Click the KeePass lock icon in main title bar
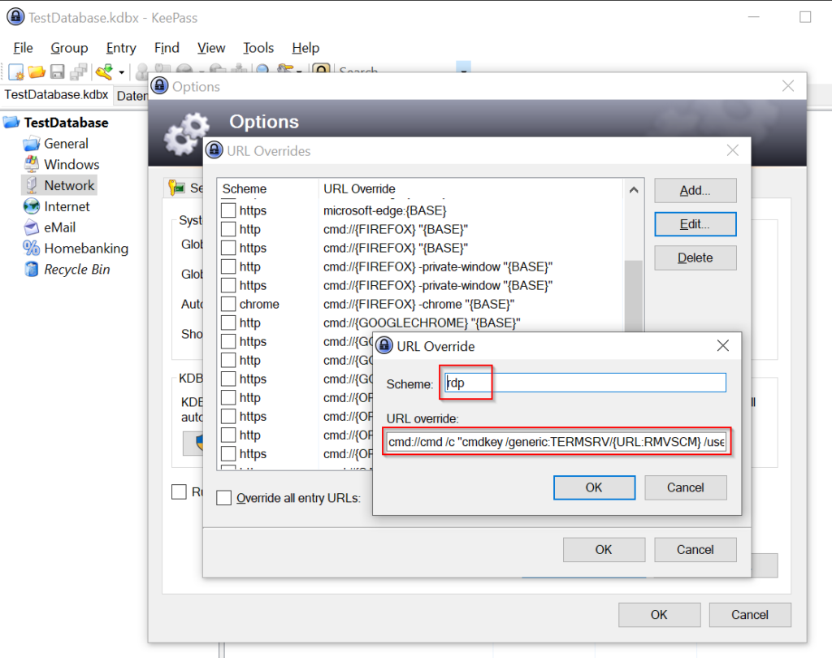Viewport: 832px width, 658px height. pyautogui.click(x=15, y=17)
